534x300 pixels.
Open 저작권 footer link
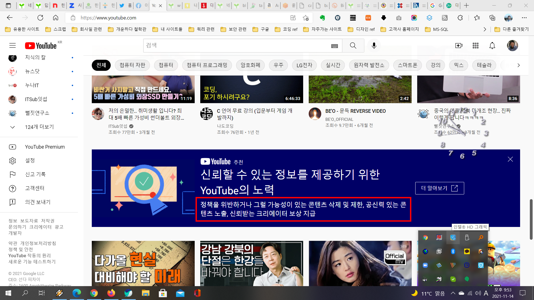(48, 221)
